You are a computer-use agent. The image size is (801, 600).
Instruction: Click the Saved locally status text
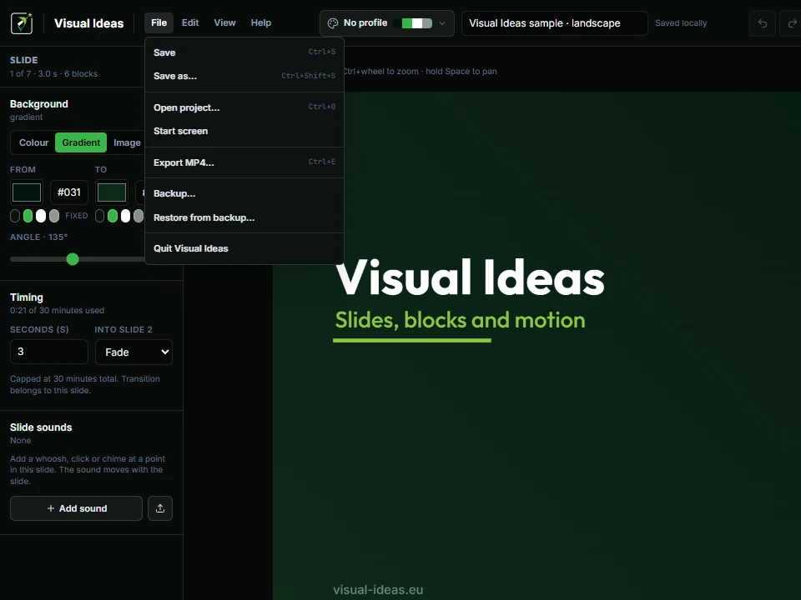(681, 23)
